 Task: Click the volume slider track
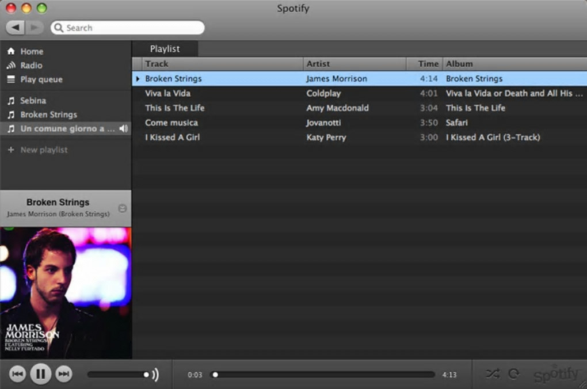click(119, 375)
